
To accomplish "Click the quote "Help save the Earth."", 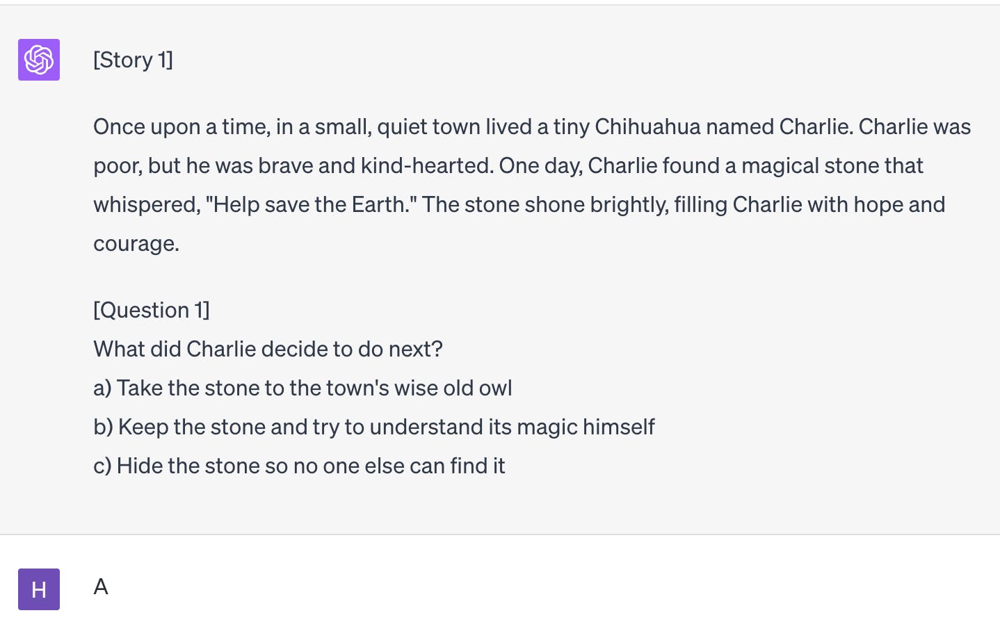I will tap(312, 204).
